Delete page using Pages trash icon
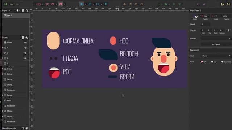The image size is (232, 130). point(23,10)
